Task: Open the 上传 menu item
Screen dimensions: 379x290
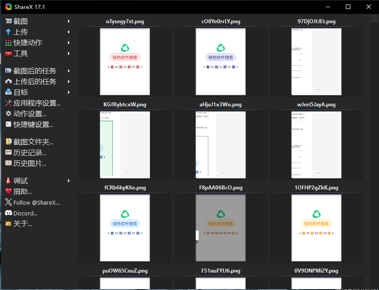Action: [38, 32]
